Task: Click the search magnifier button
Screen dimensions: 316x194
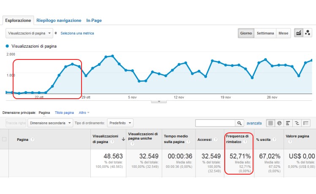Action: pyautogui.click(x=240, y=123)
